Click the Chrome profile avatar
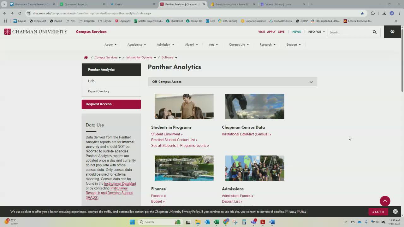Screen dimensions: 404x227 392,13
